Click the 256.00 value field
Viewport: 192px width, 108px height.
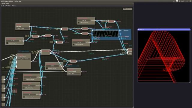(x=84, y=20)
